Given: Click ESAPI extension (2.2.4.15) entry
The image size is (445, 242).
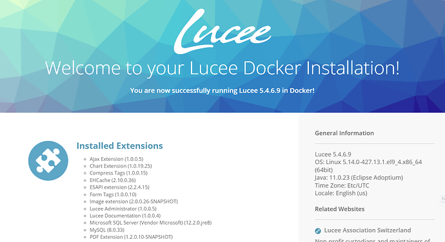Looking at the screenshot, I should 119,187.
